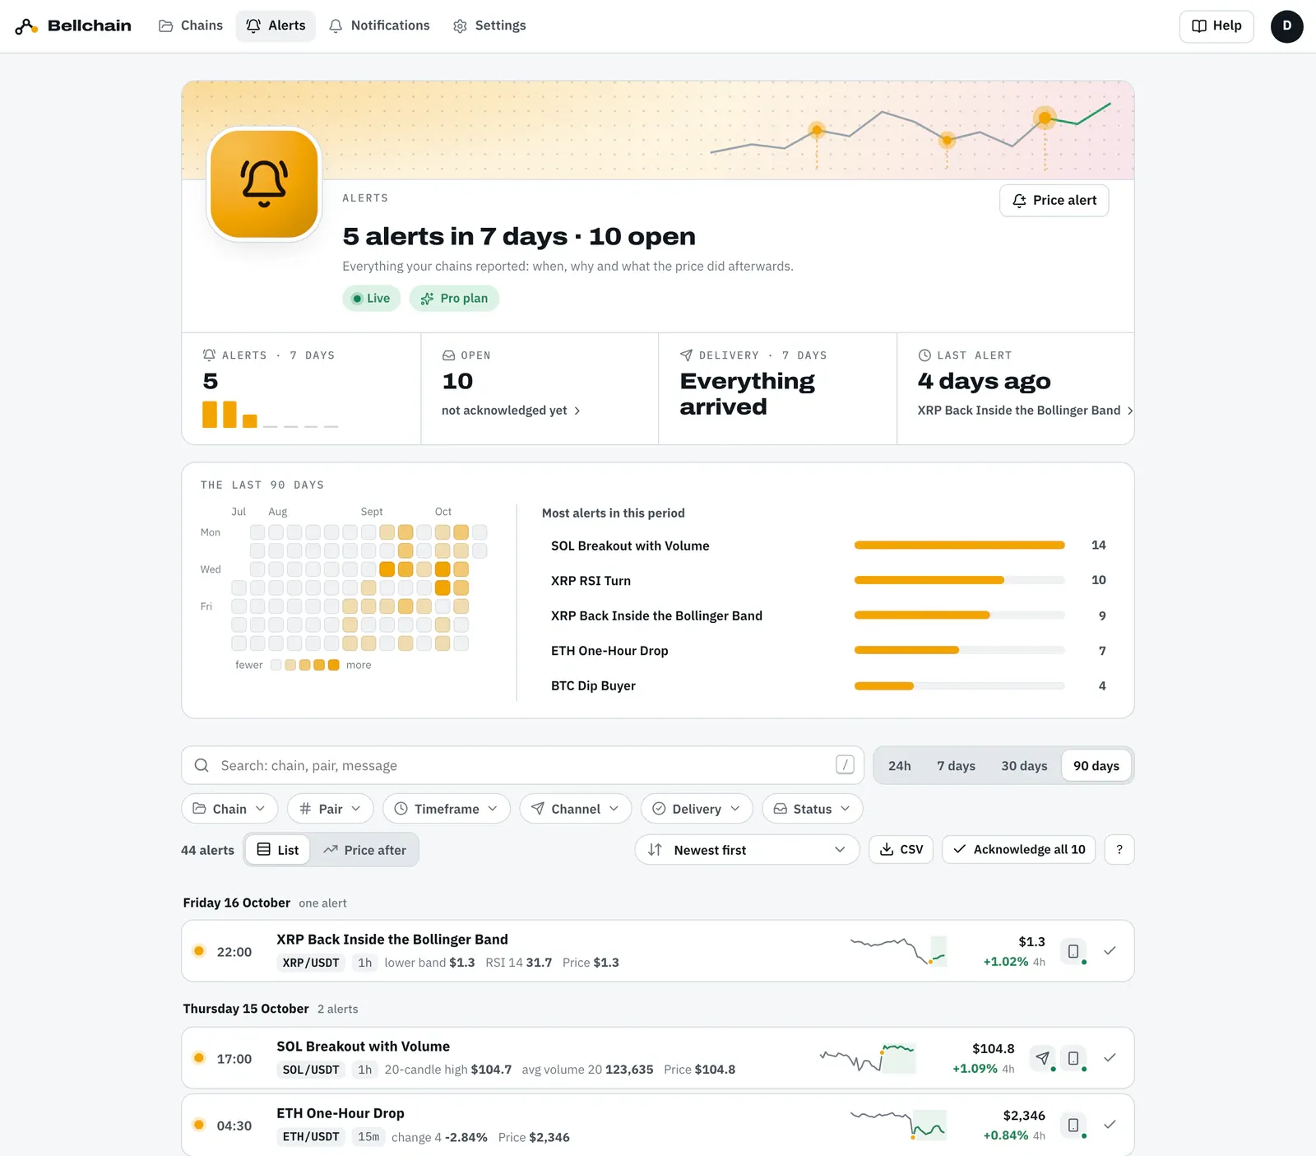Open the SOL alert price sparkline

click(x=868, y=1058)
